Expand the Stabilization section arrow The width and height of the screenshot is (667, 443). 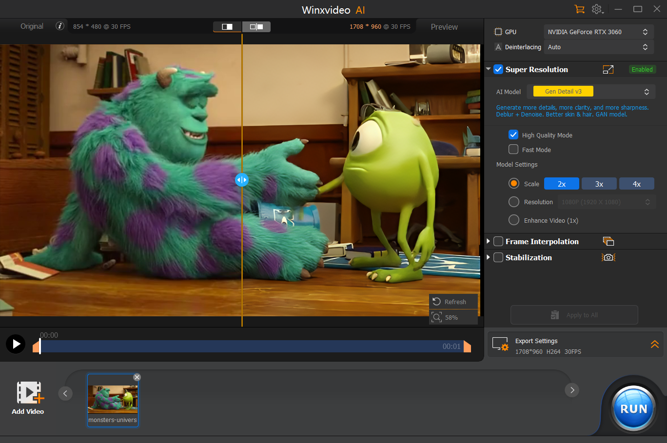coord(489,258)
